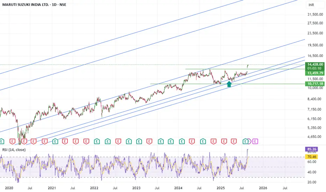The width and height of the screenshot is (326, 192).
Task: Click the 19,500.00 price axis label
Action: (315, 45)
